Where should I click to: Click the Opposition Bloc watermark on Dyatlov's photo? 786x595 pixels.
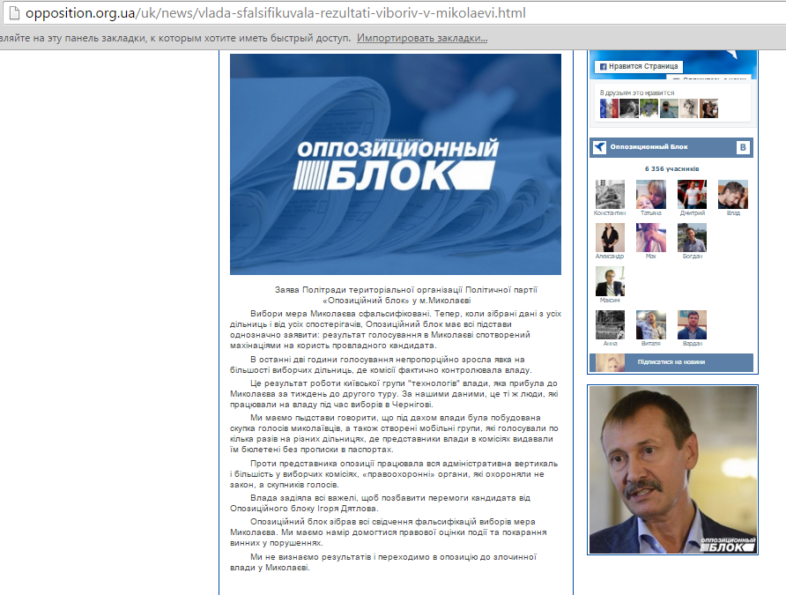tap(726, 545)
